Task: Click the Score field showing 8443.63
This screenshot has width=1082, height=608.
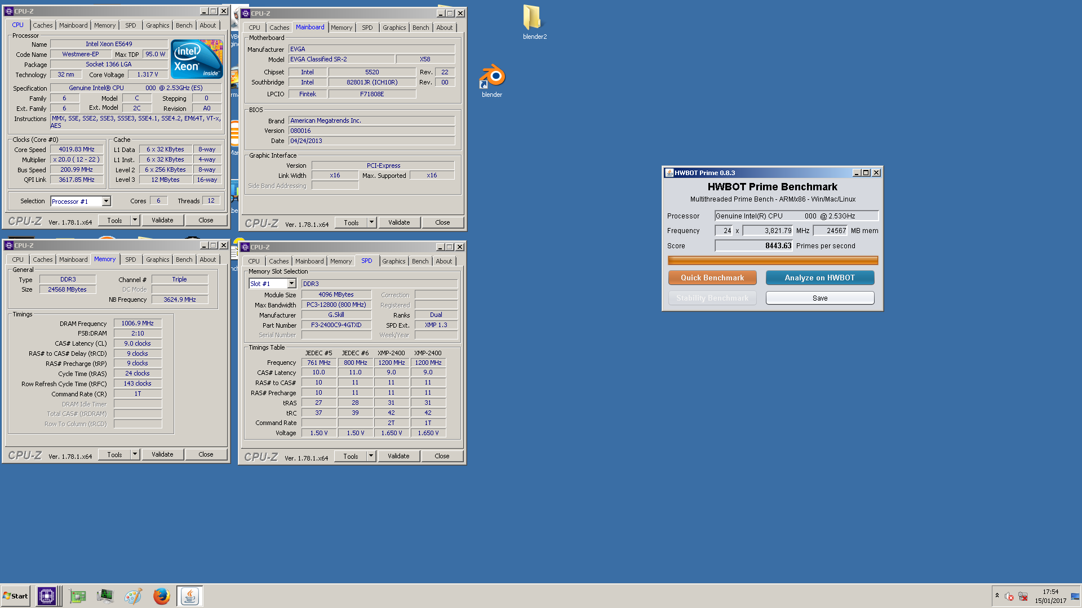Action: click(x=753, y=245)
